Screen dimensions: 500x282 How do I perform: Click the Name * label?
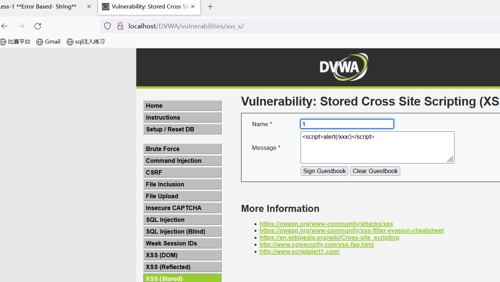click(x=262, y=124)
